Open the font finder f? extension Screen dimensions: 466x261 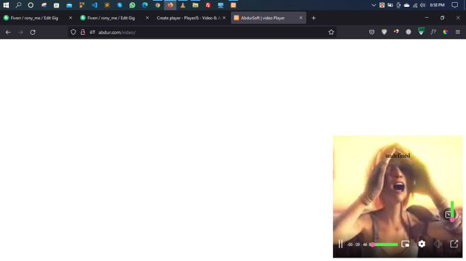coord(433,32)
